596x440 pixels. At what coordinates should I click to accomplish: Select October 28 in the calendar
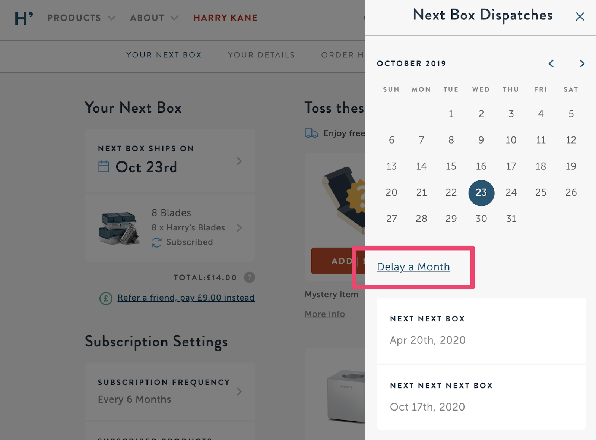coord(421,219)
